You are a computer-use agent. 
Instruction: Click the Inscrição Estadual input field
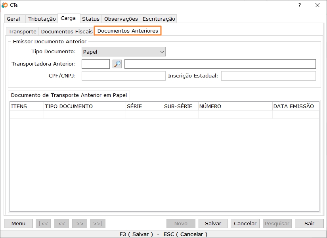(x=268, y=75)
